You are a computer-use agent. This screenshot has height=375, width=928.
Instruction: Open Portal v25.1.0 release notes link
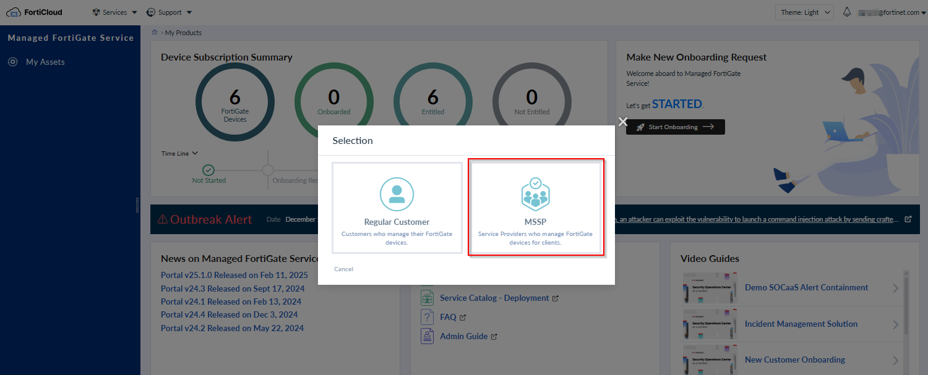pos(234,274)
